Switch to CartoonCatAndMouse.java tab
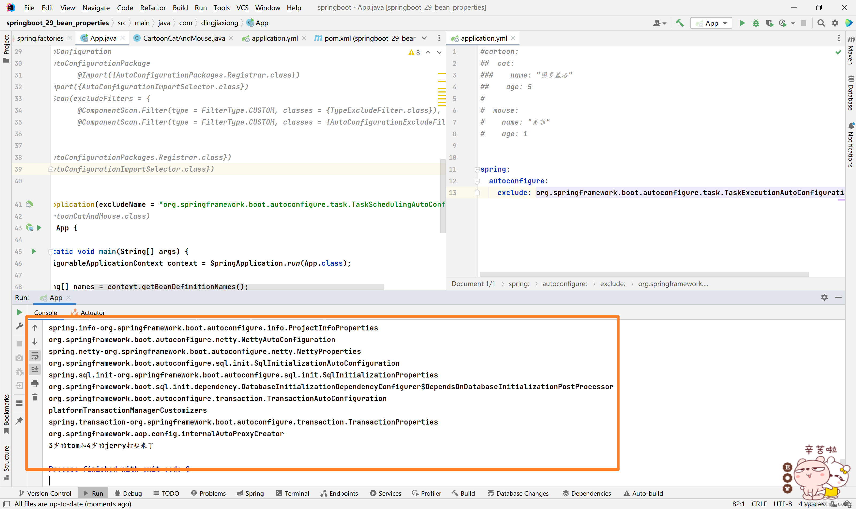Image resolution: width=856 pixels, height=509 pixels. coord(184,38)
